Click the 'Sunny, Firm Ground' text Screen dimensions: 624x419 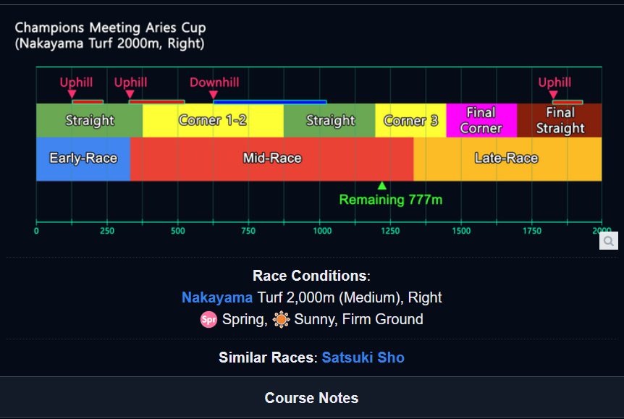pos(358,320)
